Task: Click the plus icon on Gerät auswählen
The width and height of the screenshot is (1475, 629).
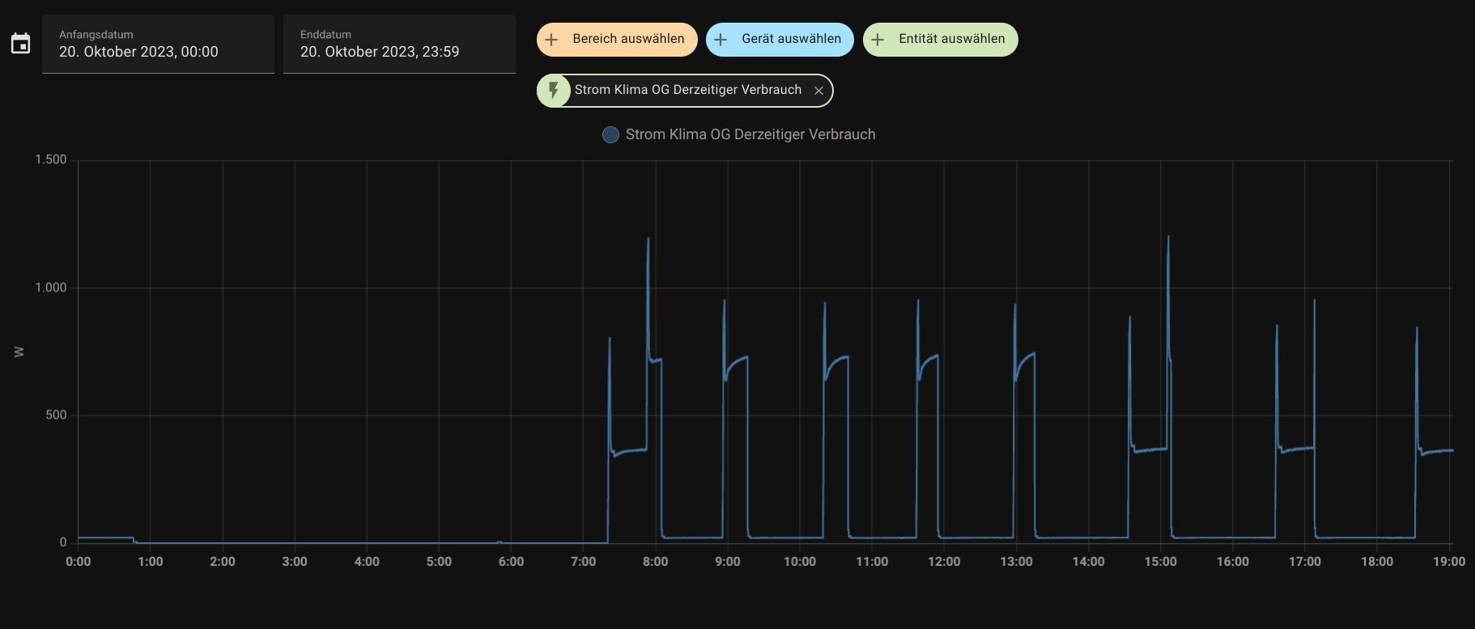Action: (x=720, y=40)
